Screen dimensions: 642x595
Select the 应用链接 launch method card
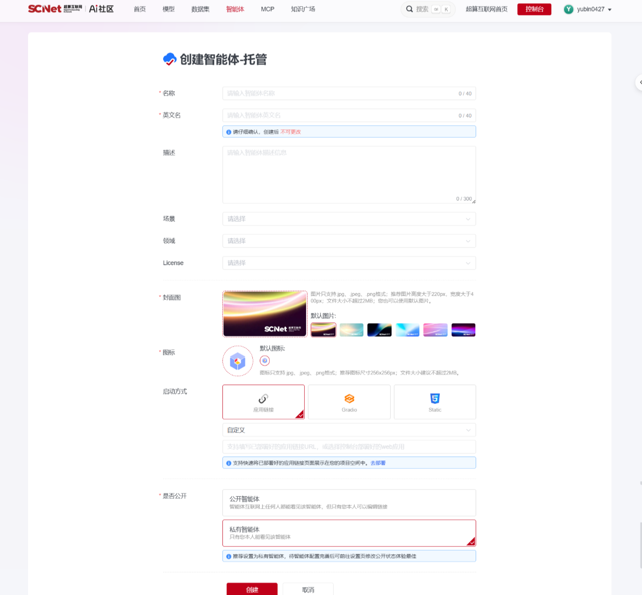264,402
